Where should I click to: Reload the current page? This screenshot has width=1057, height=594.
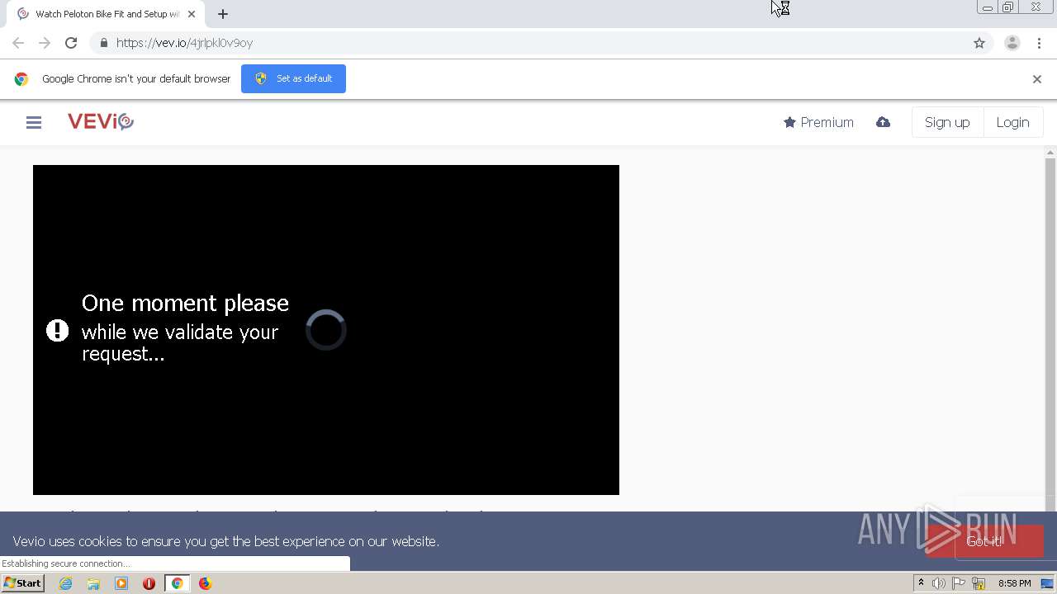pyautogui.click(x=71, y=43)
